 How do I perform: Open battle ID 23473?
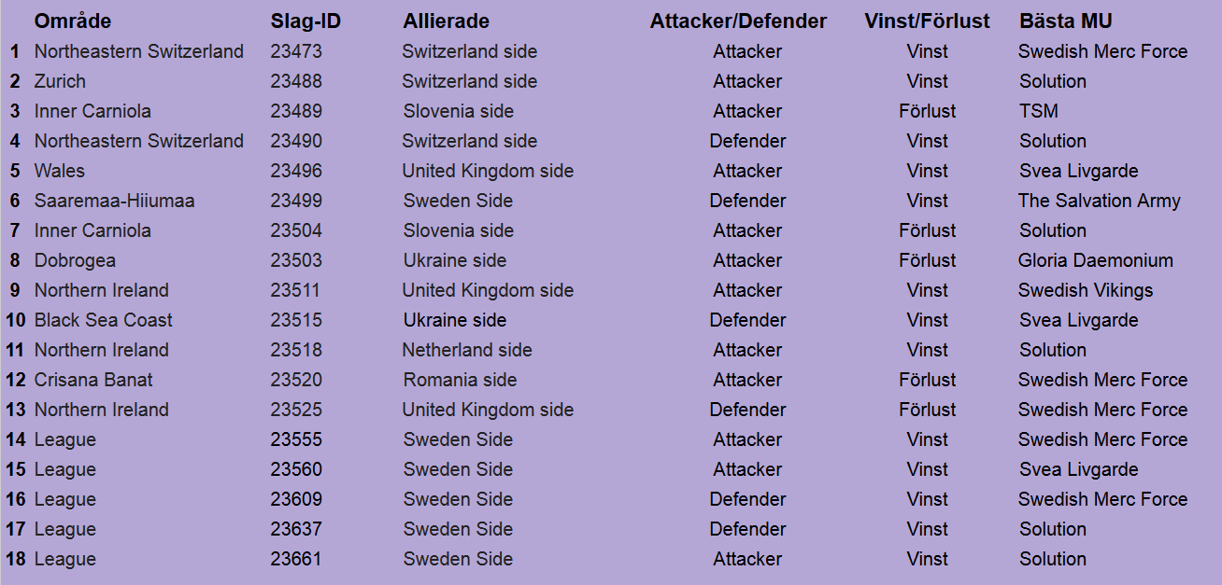pyautogui.click(x=296, y=51)
